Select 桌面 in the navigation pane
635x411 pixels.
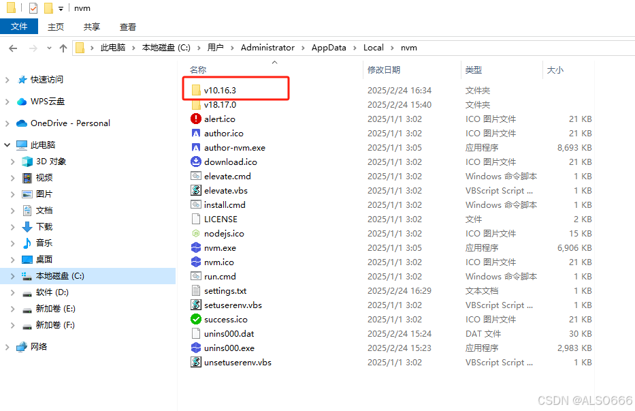pyautogui.click(x=44, y=260)
